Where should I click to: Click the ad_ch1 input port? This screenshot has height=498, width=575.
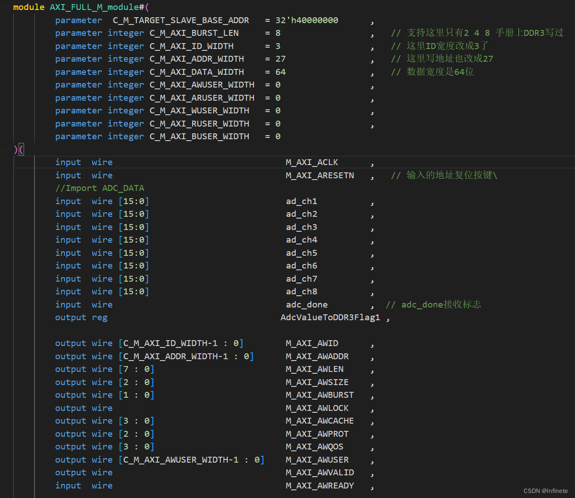tap(301, 201)
